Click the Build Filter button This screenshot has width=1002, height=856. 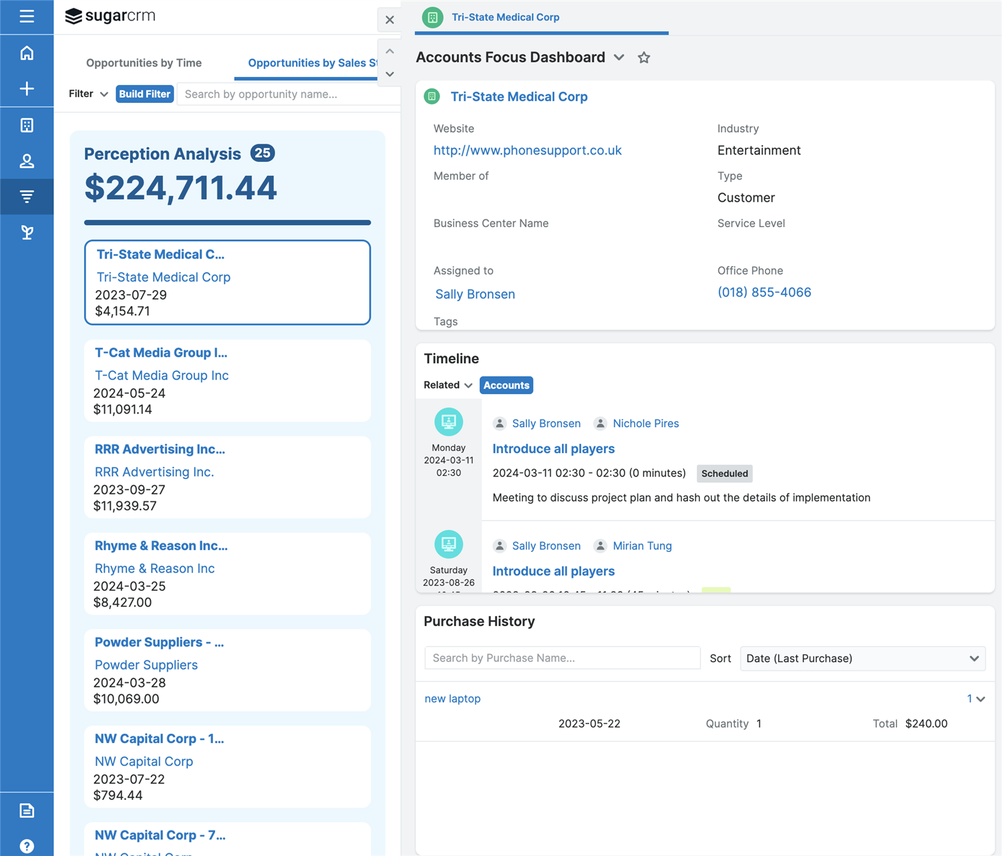(145, 94)
